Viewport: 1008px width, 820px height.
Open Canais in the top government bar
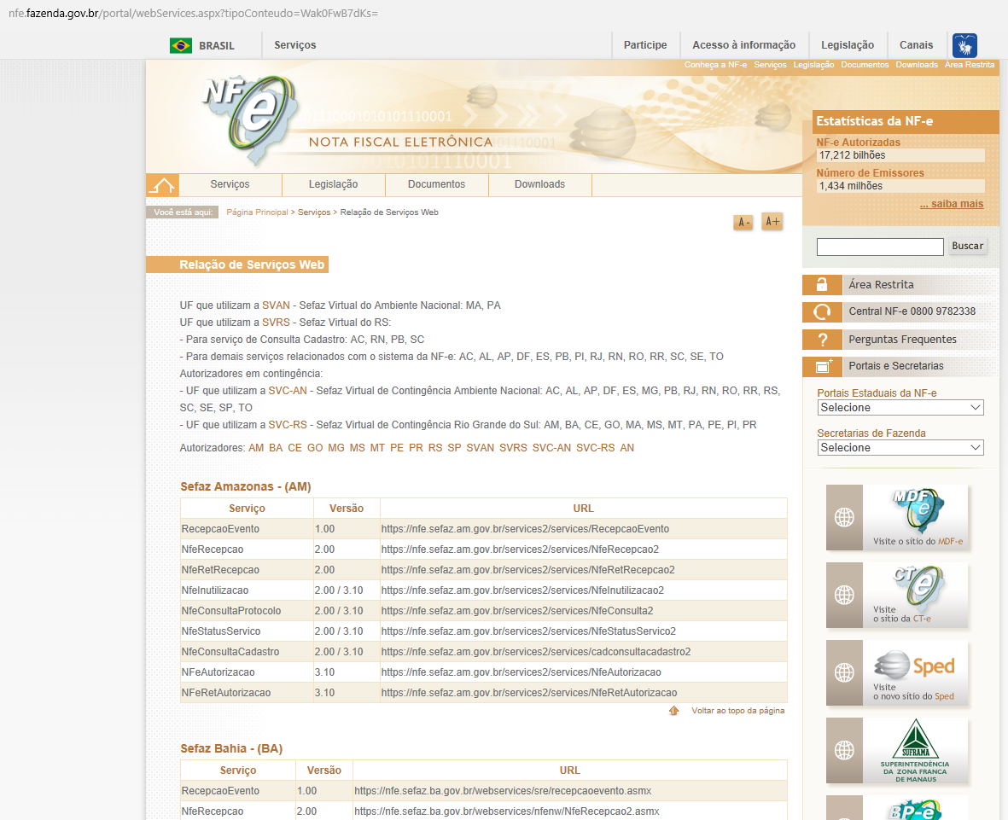(x=916, y=45)
